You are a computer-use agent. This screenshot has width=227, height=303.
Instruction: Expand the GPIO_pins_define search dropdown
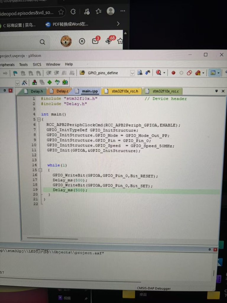coord(132,73)
